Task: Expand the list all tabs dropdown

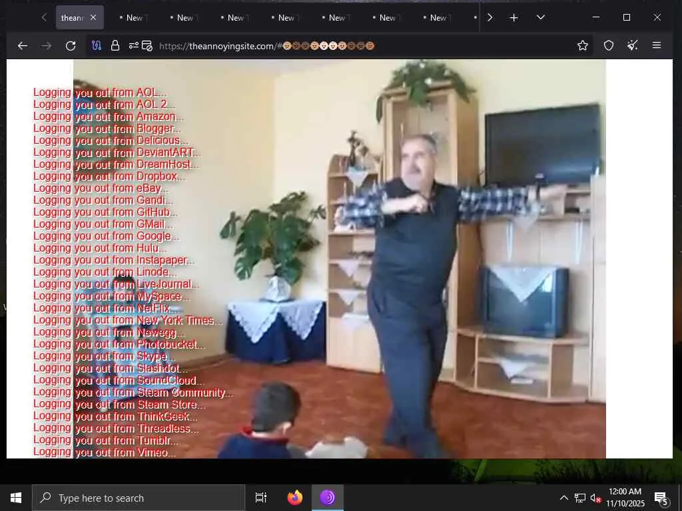Action: [x=541, y=17]
